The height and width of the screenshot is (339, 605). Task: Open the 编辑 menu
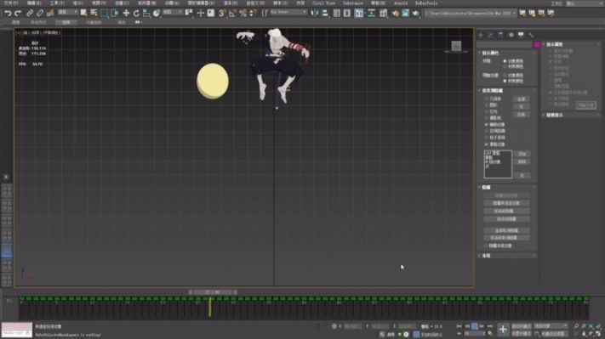pos(33,3)
